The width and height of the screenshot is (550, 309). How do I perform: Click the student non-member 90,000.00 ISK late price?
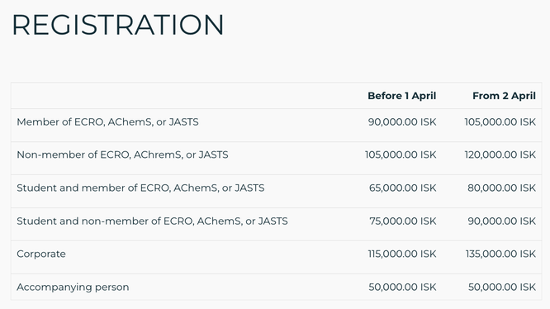pyautogui.click(x=501, y=221)
